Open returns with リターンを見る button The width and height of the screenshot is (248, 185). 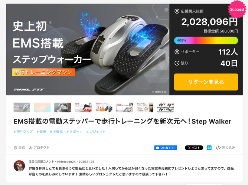coord(206,82)
